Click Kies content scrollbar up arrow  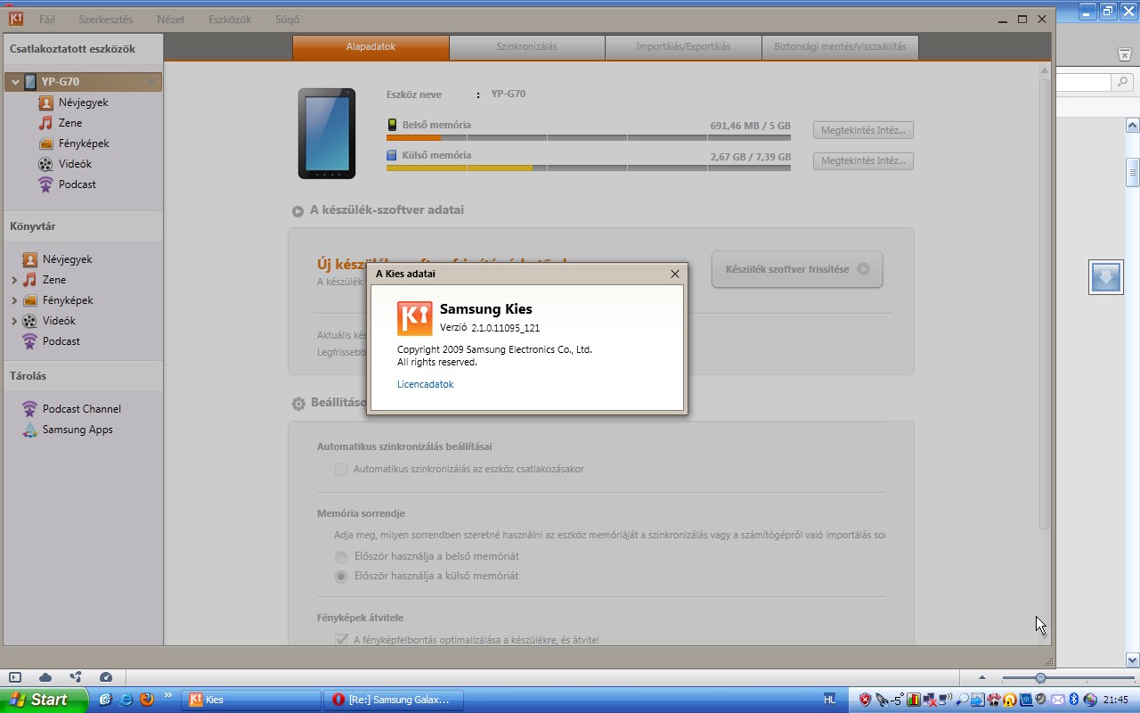[x=1045, y=70]
